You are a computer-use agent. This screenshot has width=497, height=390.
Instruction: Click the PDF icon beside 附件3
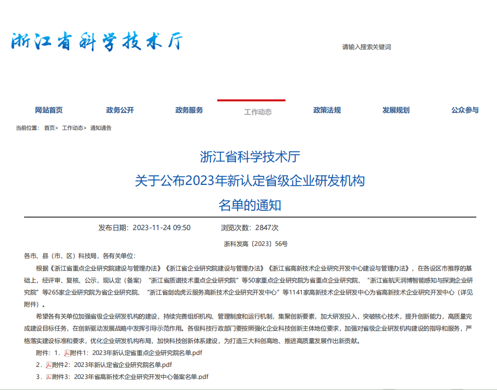pyautogui.click(x=49, y=377)
